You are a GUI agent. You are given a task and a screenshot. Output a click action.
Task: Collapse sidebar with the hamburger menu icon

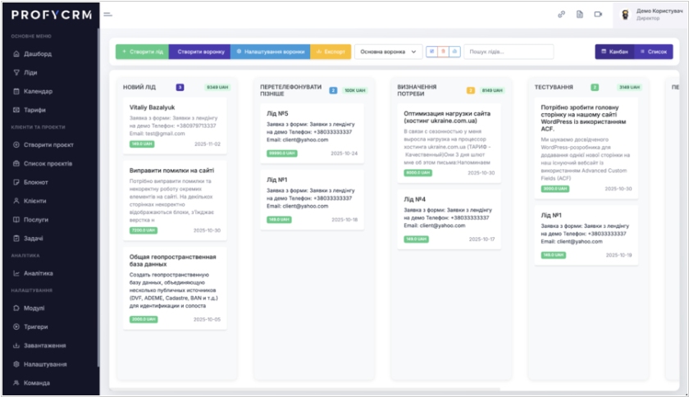point(107,14)
